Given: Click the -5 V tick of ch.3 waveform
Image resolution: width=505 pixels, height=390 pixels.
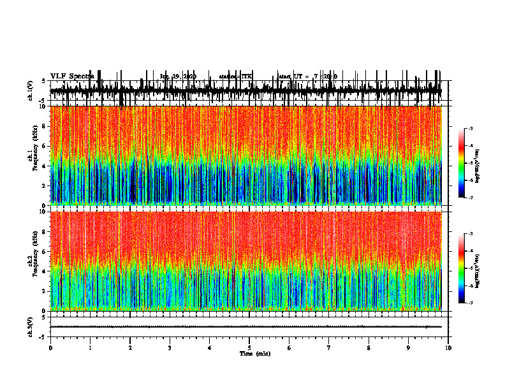Looking at the screenshot, I should [43, 337].
